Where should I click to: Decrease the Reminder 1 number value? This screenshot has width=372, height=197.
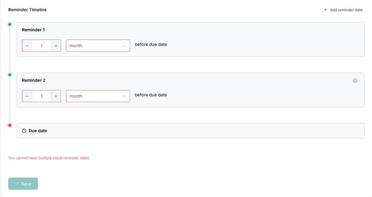pyautogui.click(x=27, y=46)
